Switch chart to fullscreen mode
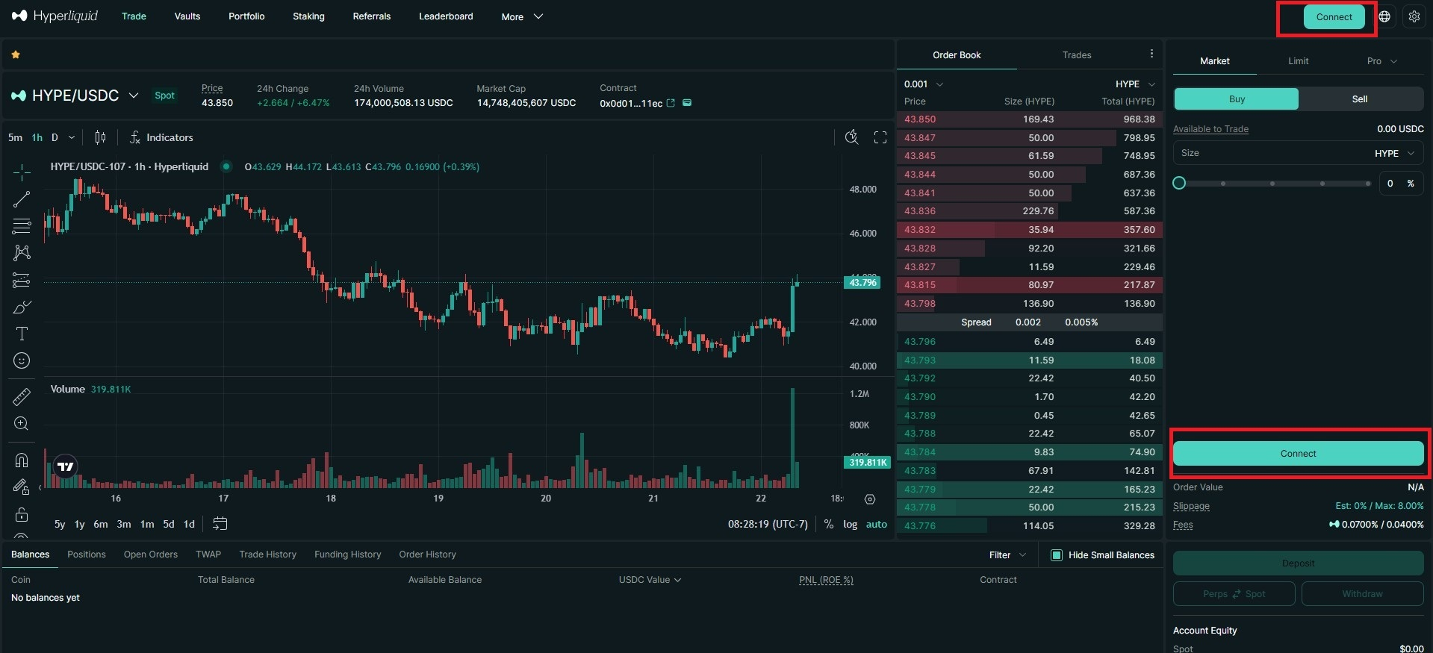This screenshot has width=1433, height=653. pyautogui.click(x=880, y=137)
